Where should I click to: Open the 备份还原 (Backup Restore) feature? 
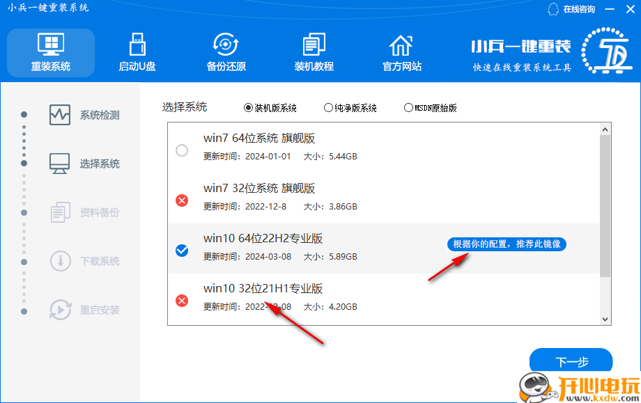click(x=225, y=52)
